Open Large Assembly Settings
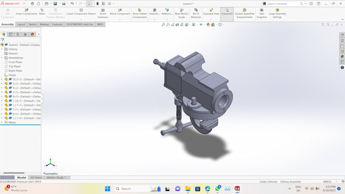The width and height of the screenshot is (345, 194). click(x=277, y=13)
